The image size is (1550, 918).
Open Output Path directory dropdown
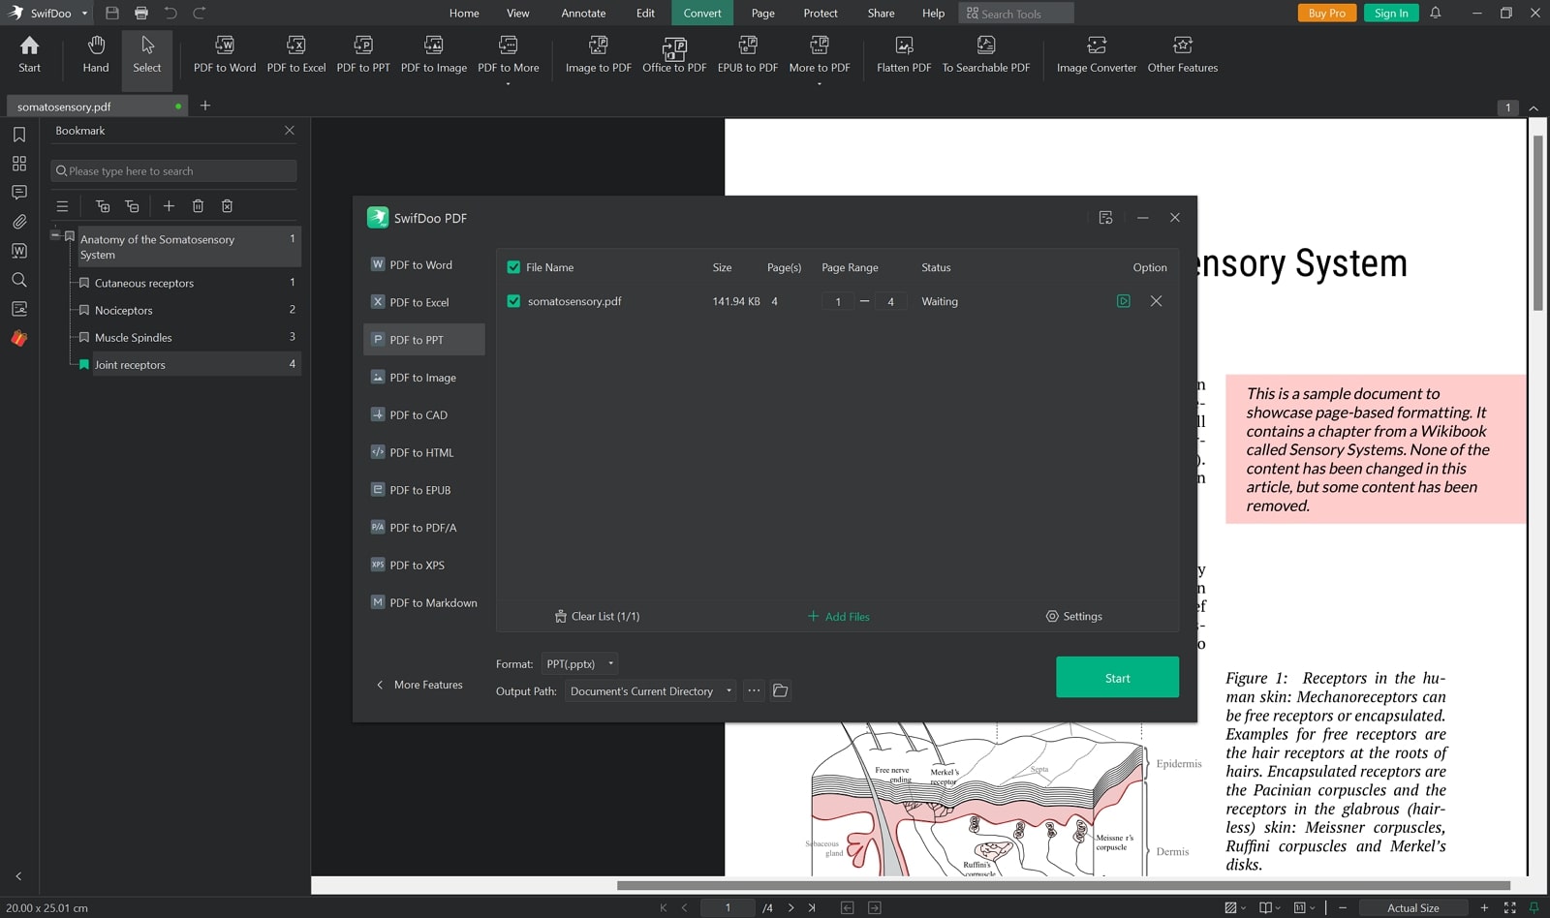[x=651, y=690]
